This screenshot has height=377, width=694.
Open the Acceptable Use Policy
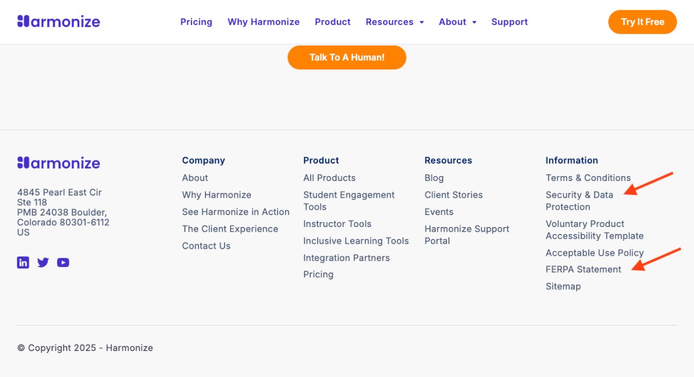click(x=595, y=252)
